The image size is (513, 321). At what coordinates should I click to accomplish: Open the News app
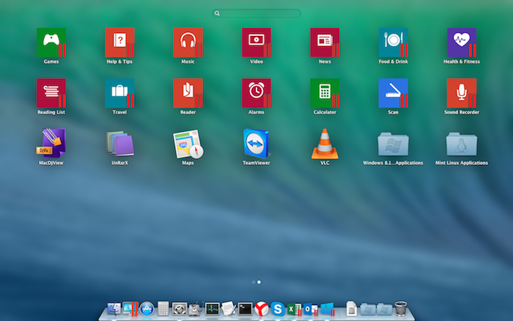[x=325, y=43]
